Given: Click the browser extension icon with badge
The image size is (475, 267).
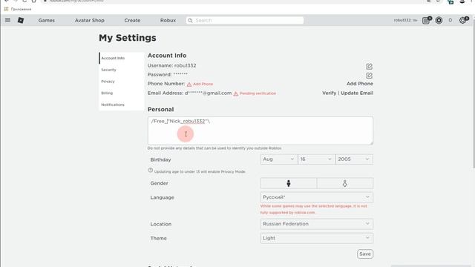Looking at the screenshot, I should [451, 1].
